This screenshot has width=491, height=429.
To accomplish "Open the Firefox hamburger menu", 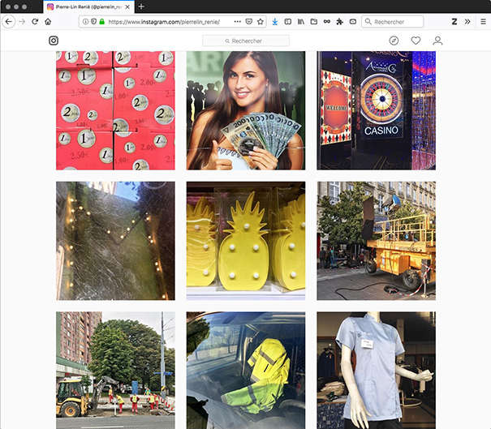I will 481,21.
